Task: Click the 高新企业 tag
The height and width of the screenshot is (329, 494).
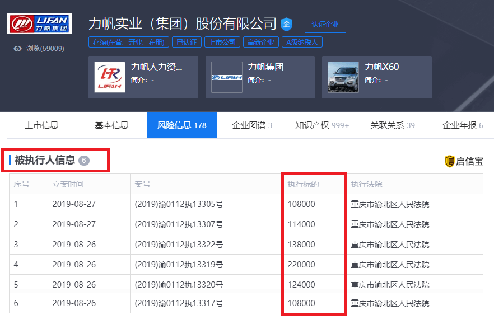Action: [261, 42]
